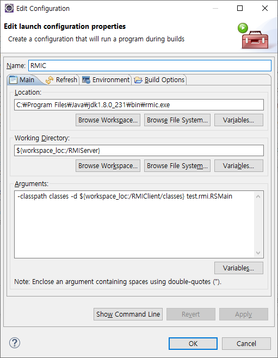Click the Environment tab monitor icon

click(86, 80)
